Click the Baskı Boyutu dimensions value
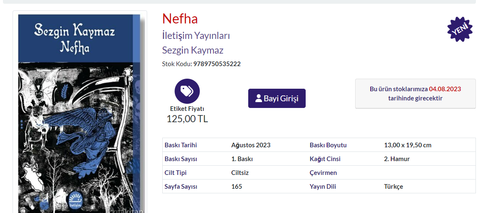The image size is (504, 213). [408, 145]
